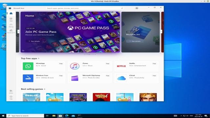This screenshot has height=118, width=210.
Task: Click the Free label on WhatsApp
Action: click(x=61, y=64)
